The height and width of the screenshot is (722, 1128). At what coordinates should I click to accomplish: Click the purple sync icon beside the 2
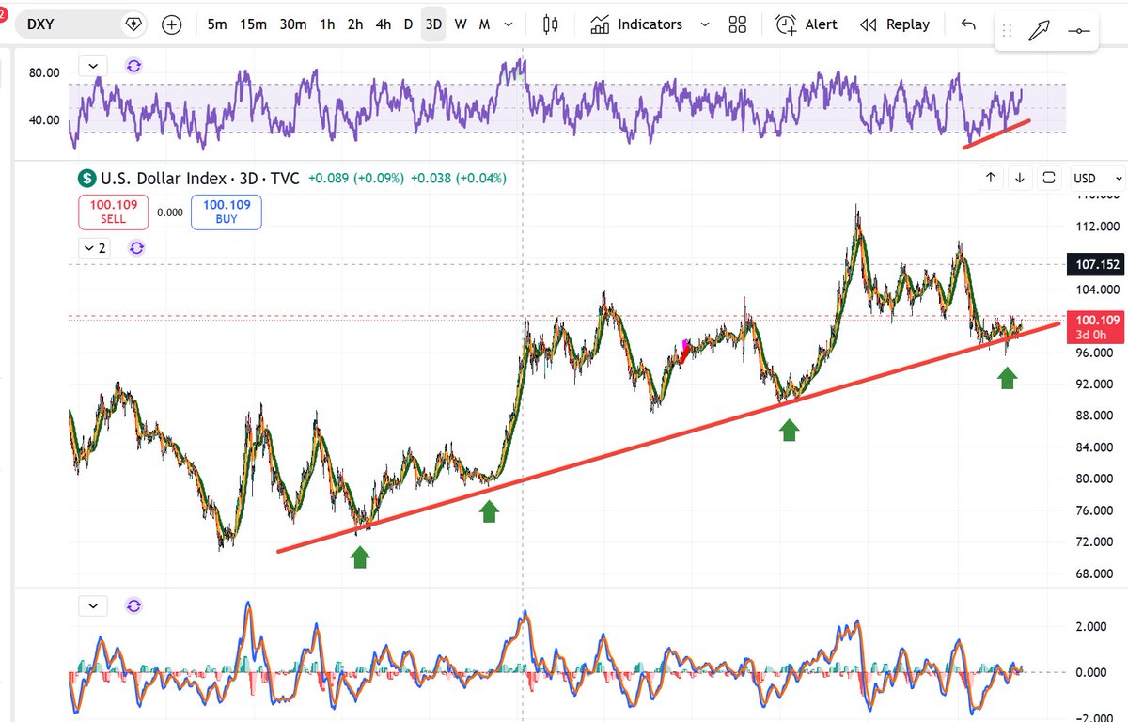(136, 248)
